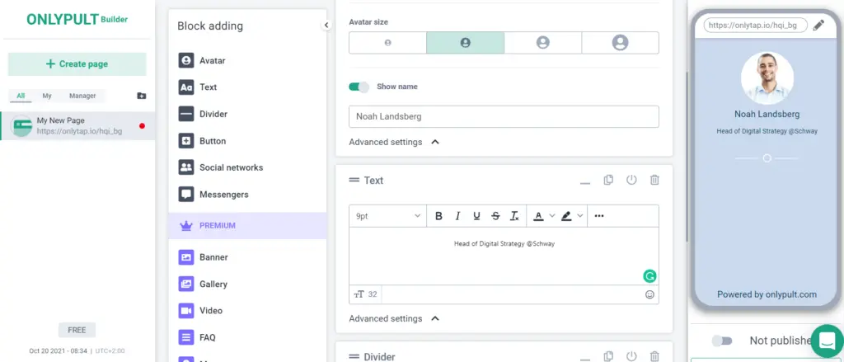
Task: Open the 9pt font size dropdown
Action: (387, 216)
